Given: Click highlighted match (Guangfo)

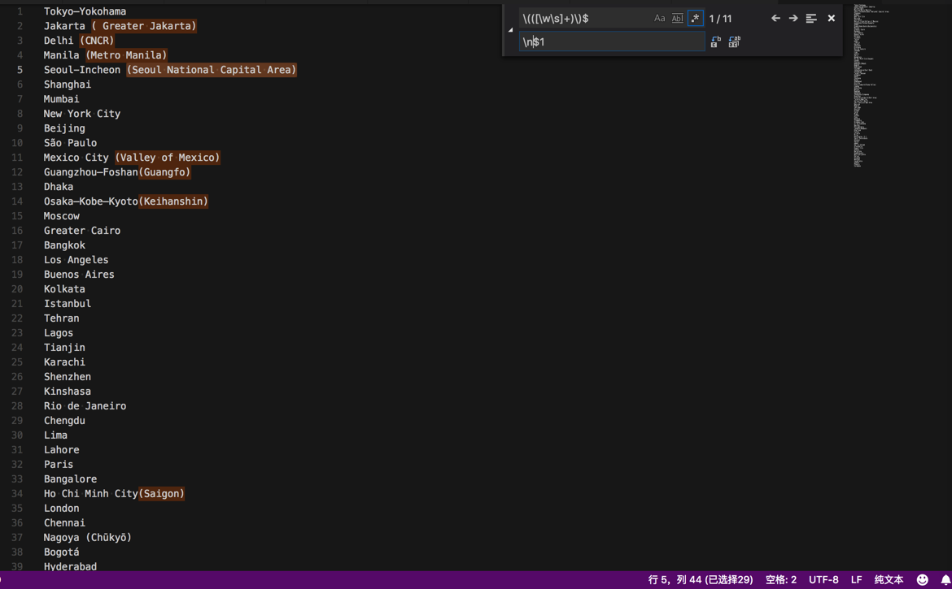Looking at the screenshot, I should point(164,172).
